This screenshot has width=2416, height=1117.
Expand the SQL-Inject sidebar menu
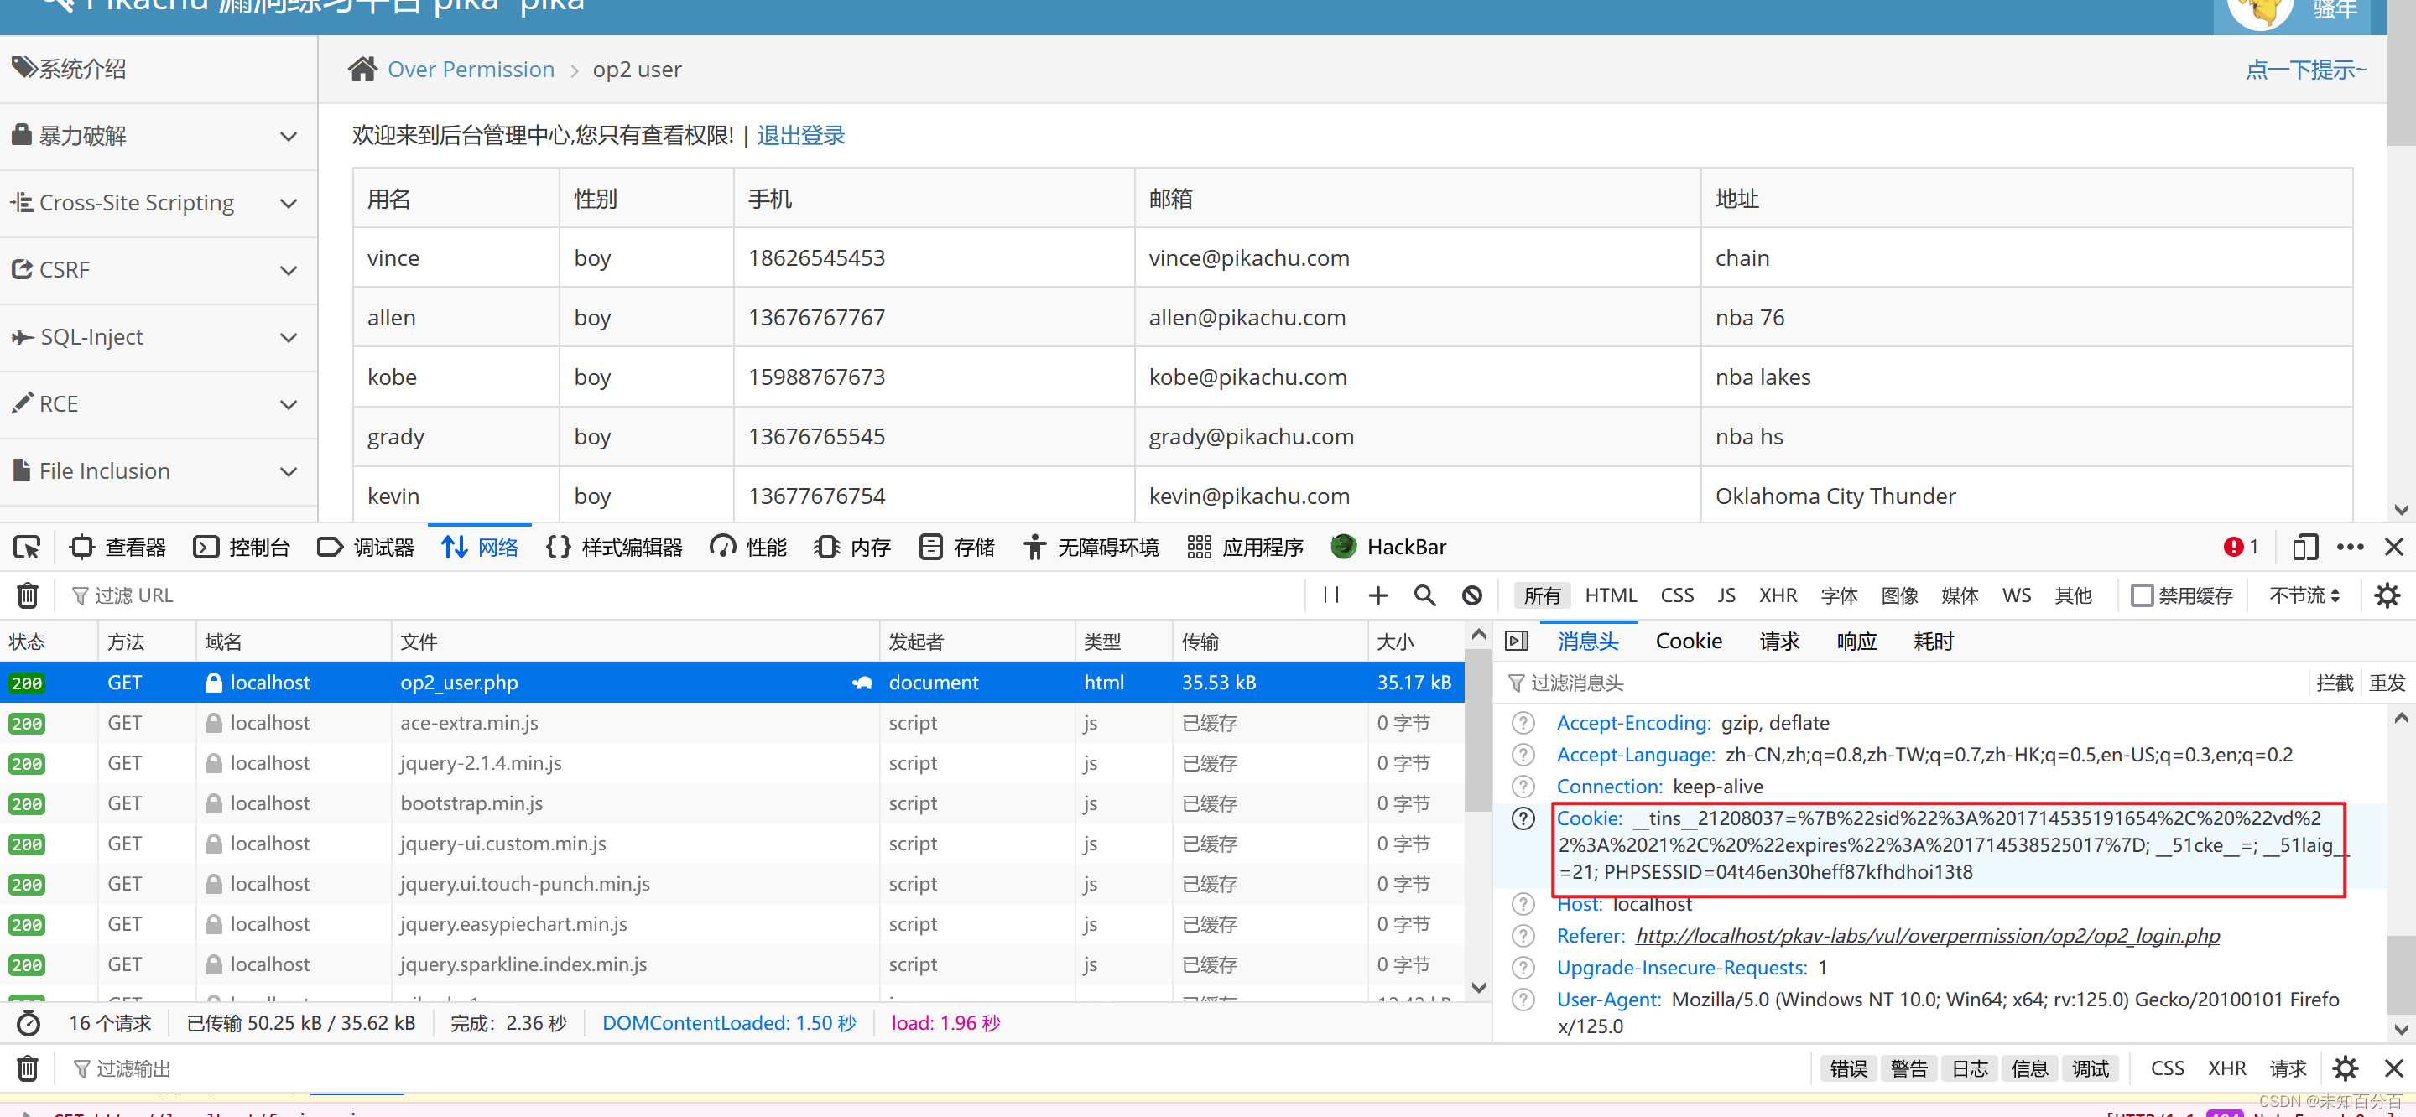tap(158, 337)
